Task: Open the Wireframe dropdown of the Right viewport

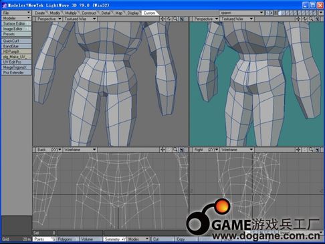Action: (237, 150)
